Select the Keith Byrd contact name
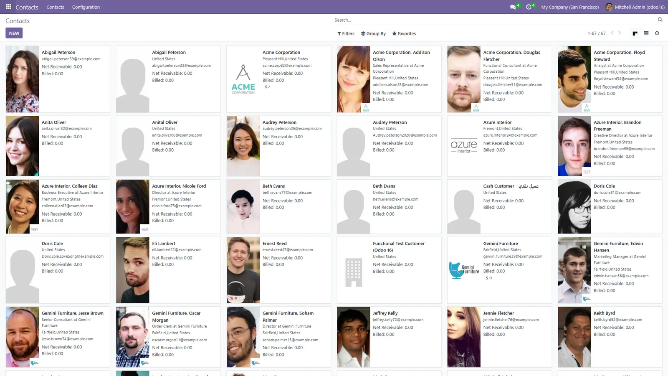668x376 pixels. [x=604, y=313]
